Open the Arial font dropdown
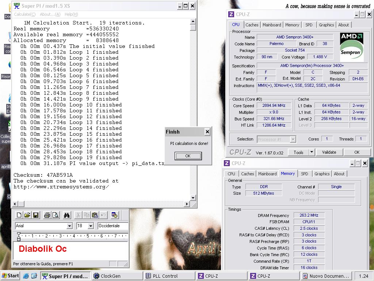This screenshot has width=374, height=281. 69,226
